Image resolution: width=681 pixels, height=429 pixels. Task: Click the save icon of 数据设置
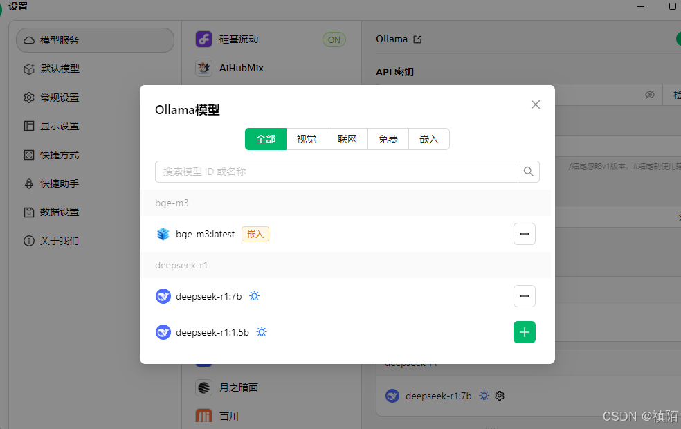click(29, 212)
